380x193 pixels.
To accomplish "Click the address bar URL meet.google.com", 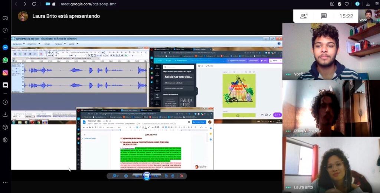I will pos(79,4).
